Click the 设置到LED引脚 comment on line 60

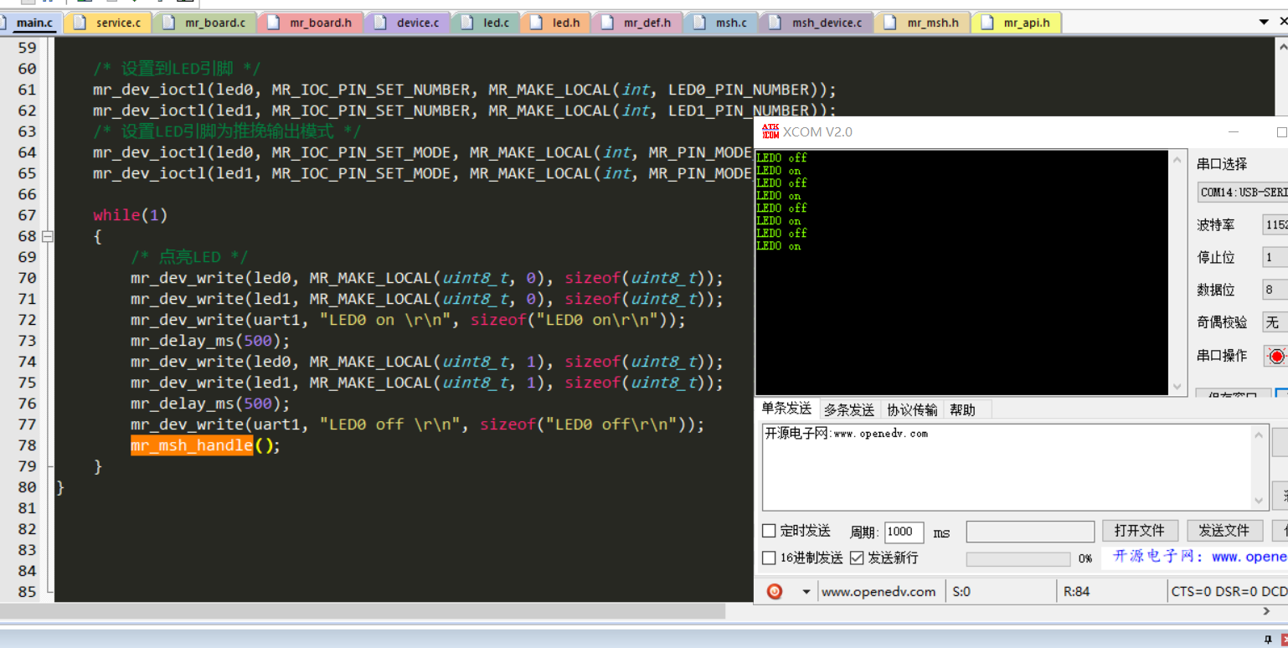tap(177, 69)
